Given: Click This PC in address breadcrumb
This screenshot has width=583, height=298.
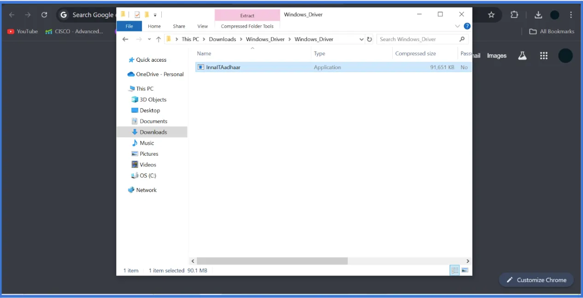Looking at the screenshot, I should 190,39.
